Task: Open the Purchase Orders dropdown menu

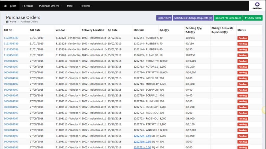Action: pos(50,6)
